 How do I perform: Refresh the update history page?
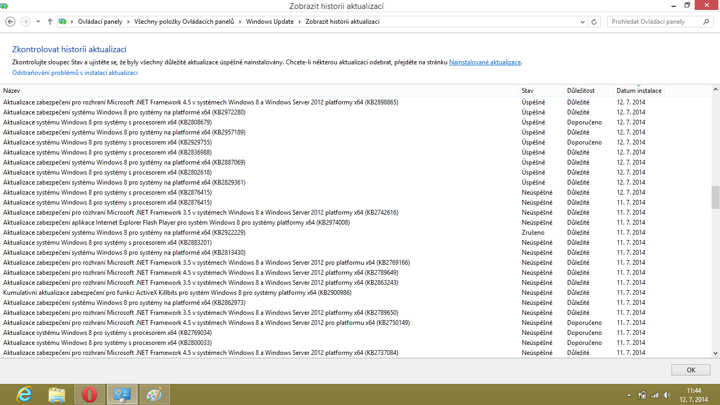pyautogui.click(x=594, y=22)
